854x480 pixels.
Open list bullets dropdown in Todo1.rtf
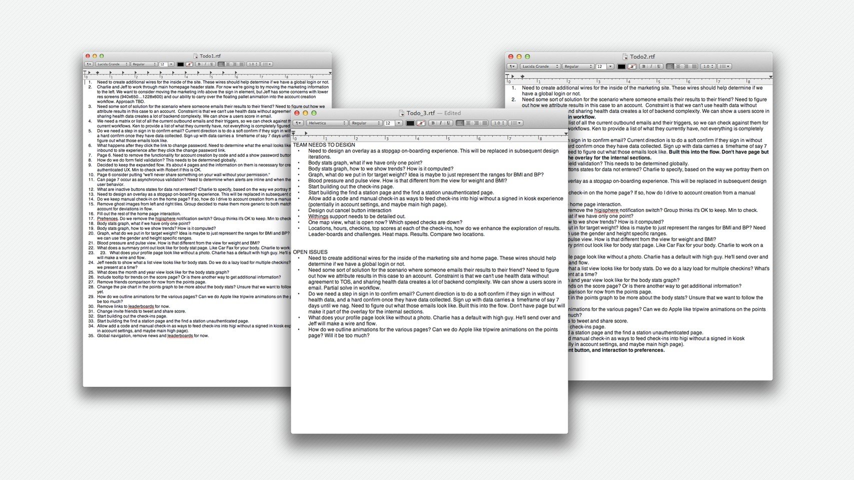point(267,64)
